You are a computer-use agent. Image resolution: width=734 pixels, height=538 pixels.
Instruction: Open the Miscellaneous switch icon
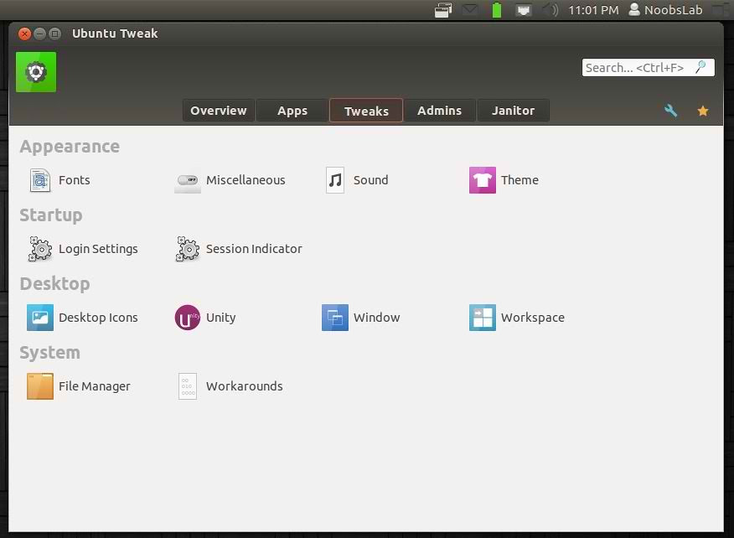[x=188, y=181]
